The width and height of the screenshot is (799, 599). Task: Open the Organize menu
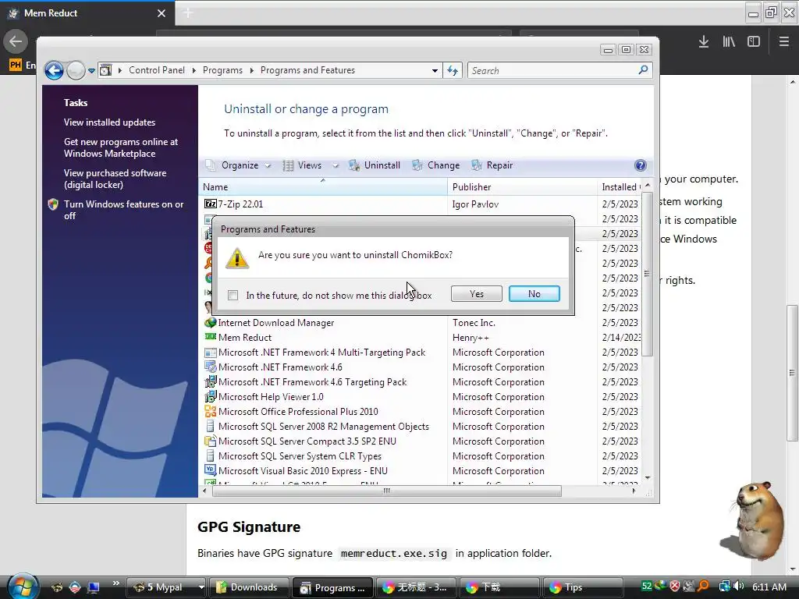(x=240, y=165)
